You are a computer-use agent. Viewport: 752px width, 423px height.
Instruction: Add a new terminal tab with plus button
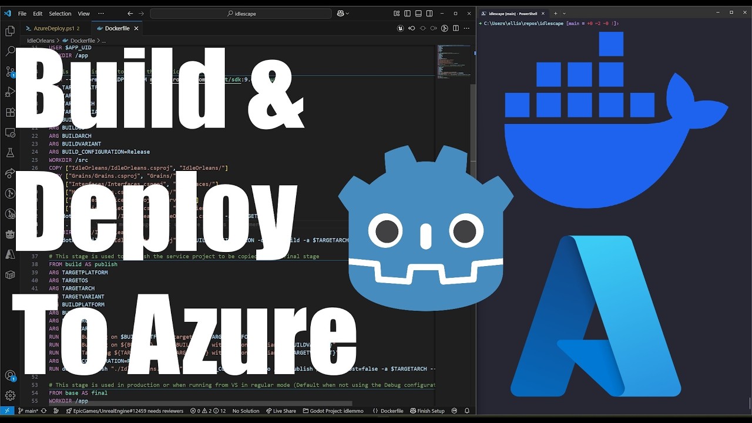click(555, 13)
